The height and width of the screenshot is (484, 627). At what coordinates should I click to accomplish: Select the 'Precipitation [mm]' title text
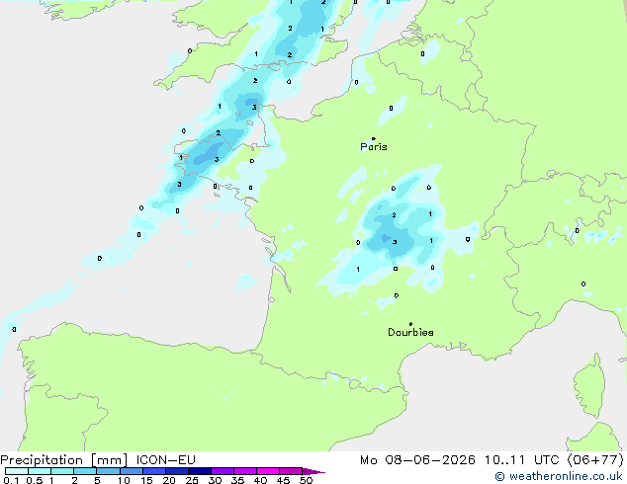64,460
